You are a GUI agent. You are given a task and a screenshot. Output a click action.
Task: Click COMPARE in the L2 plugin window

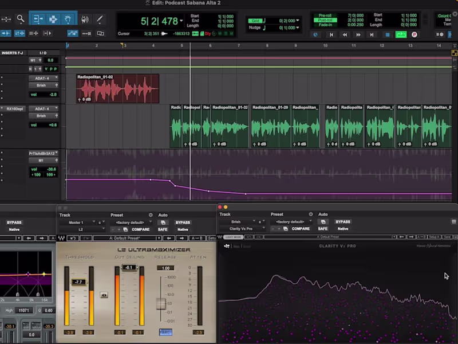(140, 229)
